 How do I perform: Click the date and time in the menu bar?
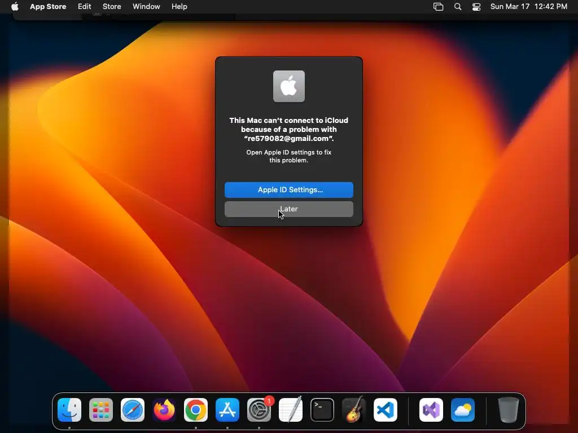pyautogui.click(x=528, y=7)
